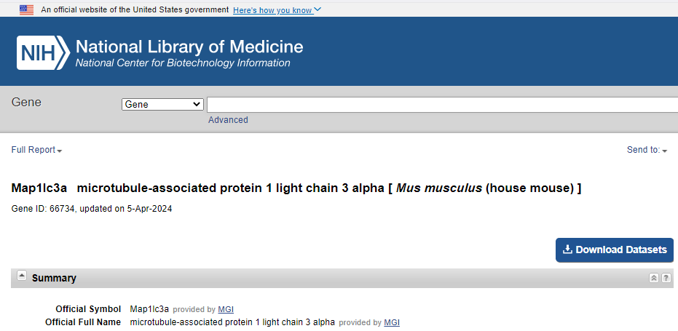Follow the MGI link beside Official Symbol
The image size is (678, 331).
(x=226, y=309)
